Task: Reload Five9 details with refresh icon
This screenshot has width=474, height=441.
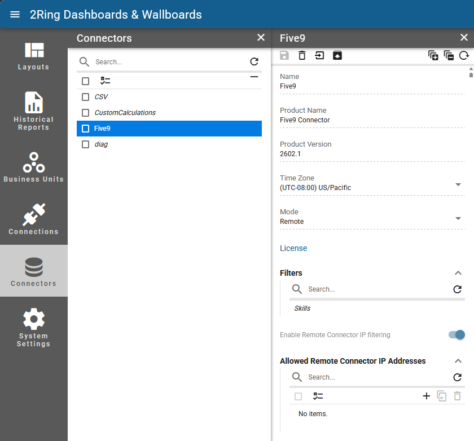Action: (x=464, y=56)
